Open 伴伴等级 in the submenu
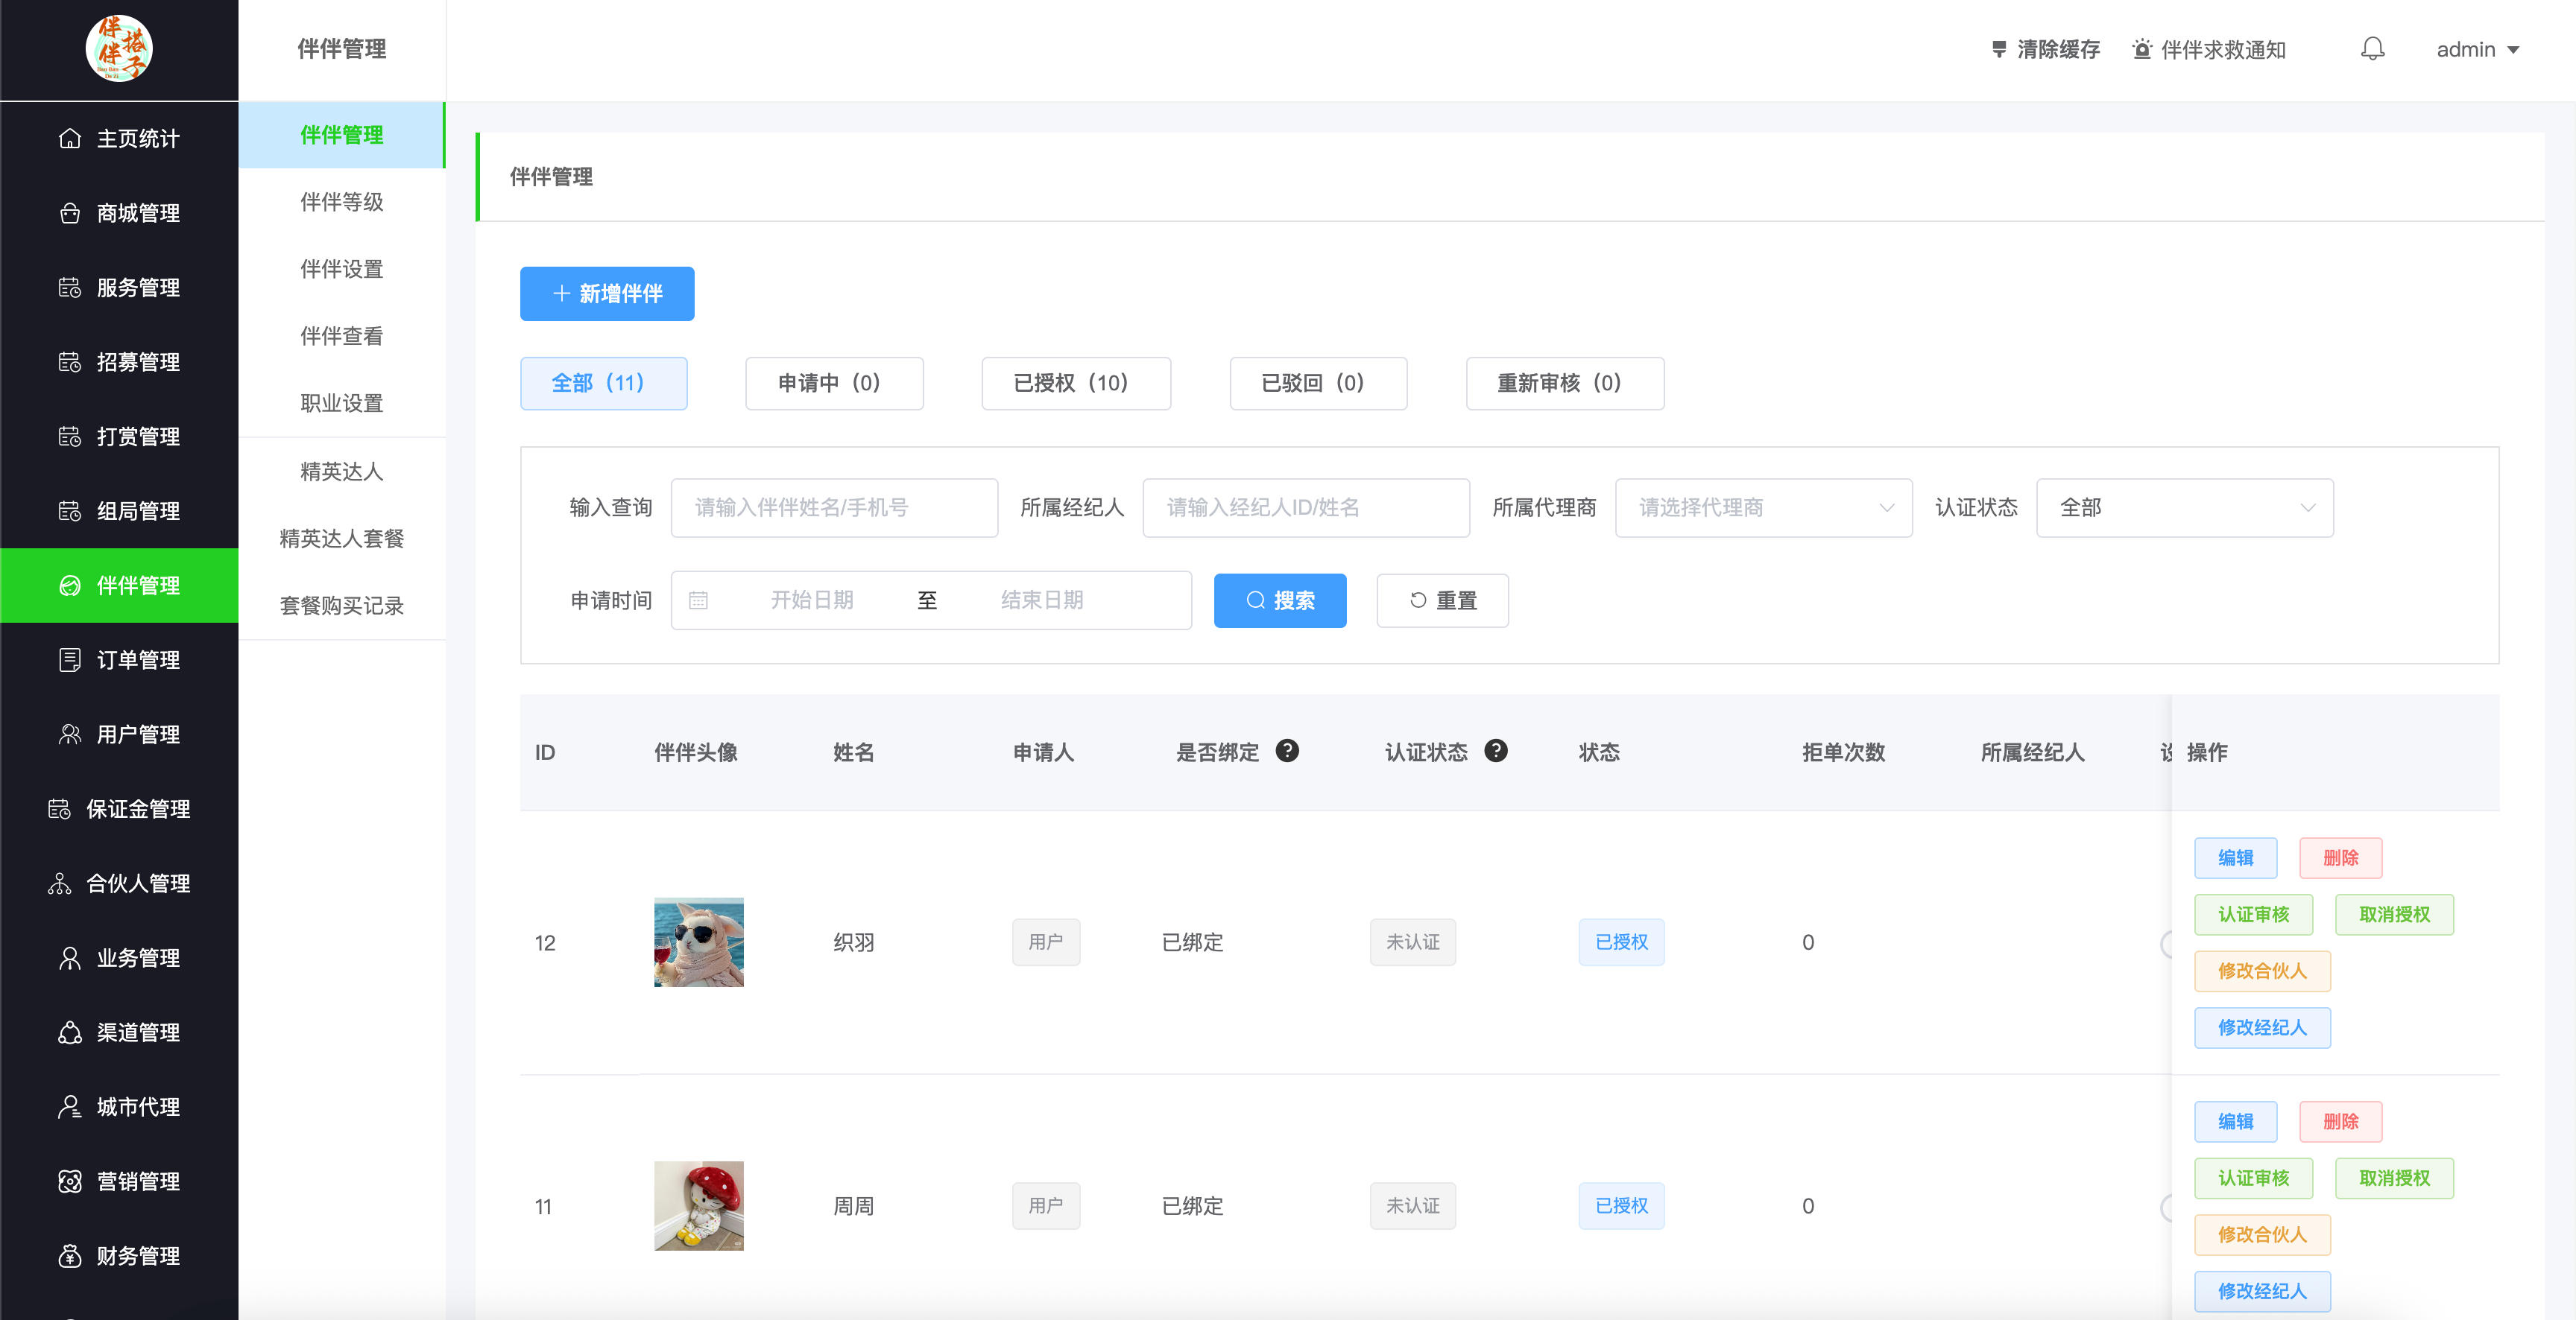Viewport: 2576px width, 1320px height. click(342, 202)
